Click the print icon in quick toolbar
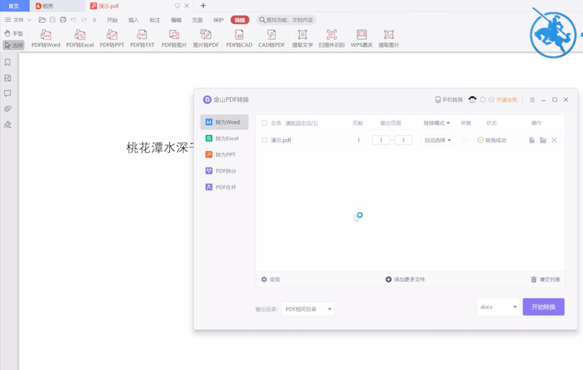The image size is (583, 370). 63,20
